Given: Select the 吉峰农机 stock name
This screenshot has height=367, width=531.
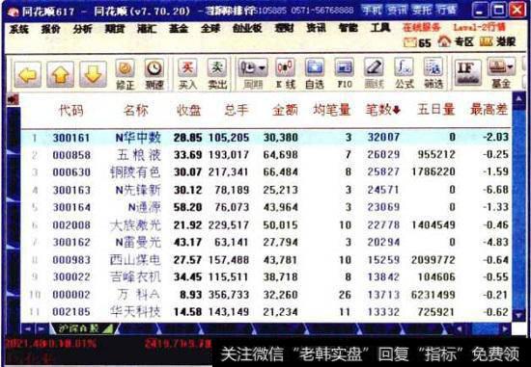Looking at the screenshot, I should tap(135, 277).
